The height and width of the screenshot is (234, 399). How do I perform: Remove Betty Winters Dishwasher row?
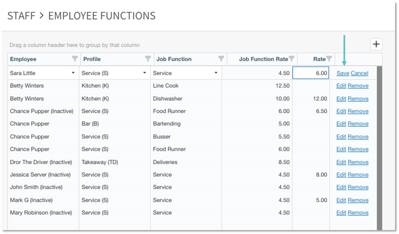tap(358, 99)
